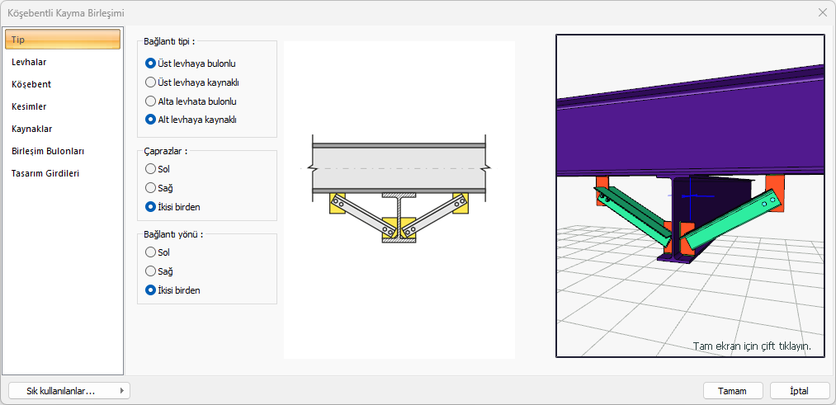Choose 'Üst levhaya kaynaklı' radio option
Image resolution: width=836 pixels, height=405 pixels.
tap(150, 82)
